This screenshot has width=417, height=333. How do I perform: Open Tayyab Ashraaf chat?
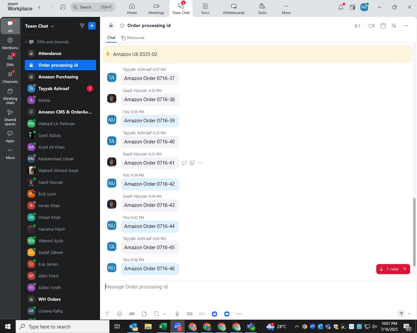[x=60, y=88]
